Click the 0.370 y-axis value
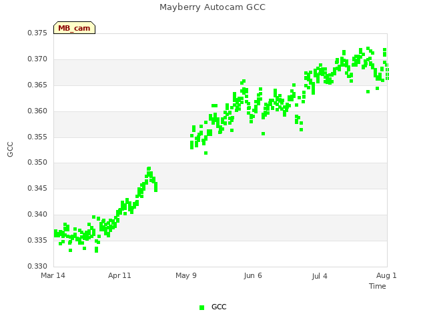427x320 pixels. [x=37, y=59]
